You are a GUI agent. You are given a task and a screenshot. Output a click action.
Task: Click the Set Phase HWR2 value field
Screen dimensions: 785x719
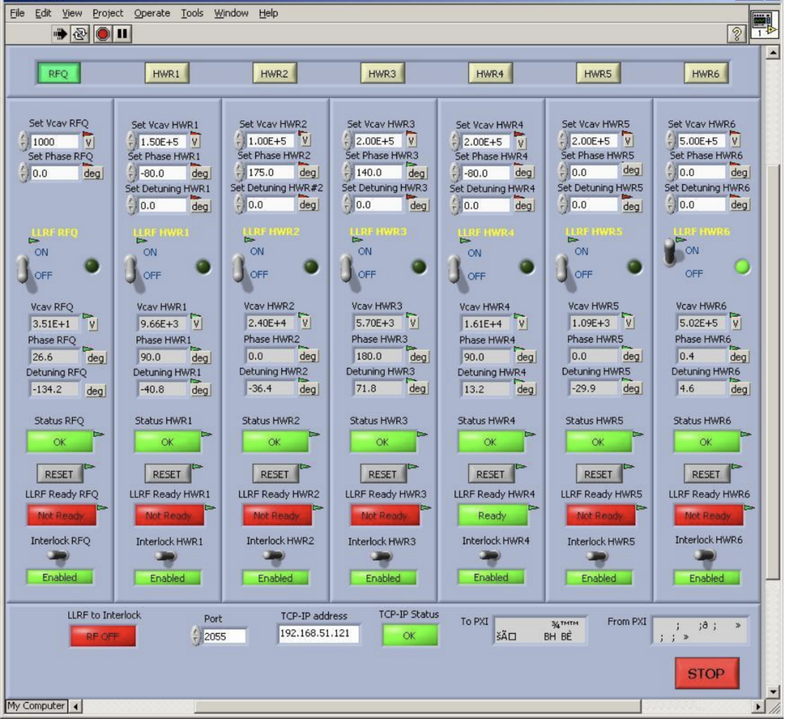270,172
